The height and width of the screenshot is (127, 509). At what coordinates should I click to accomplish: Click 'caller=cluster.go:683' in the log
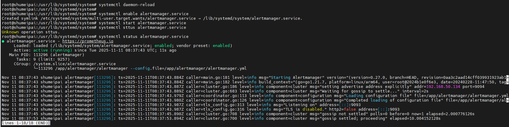212,91
